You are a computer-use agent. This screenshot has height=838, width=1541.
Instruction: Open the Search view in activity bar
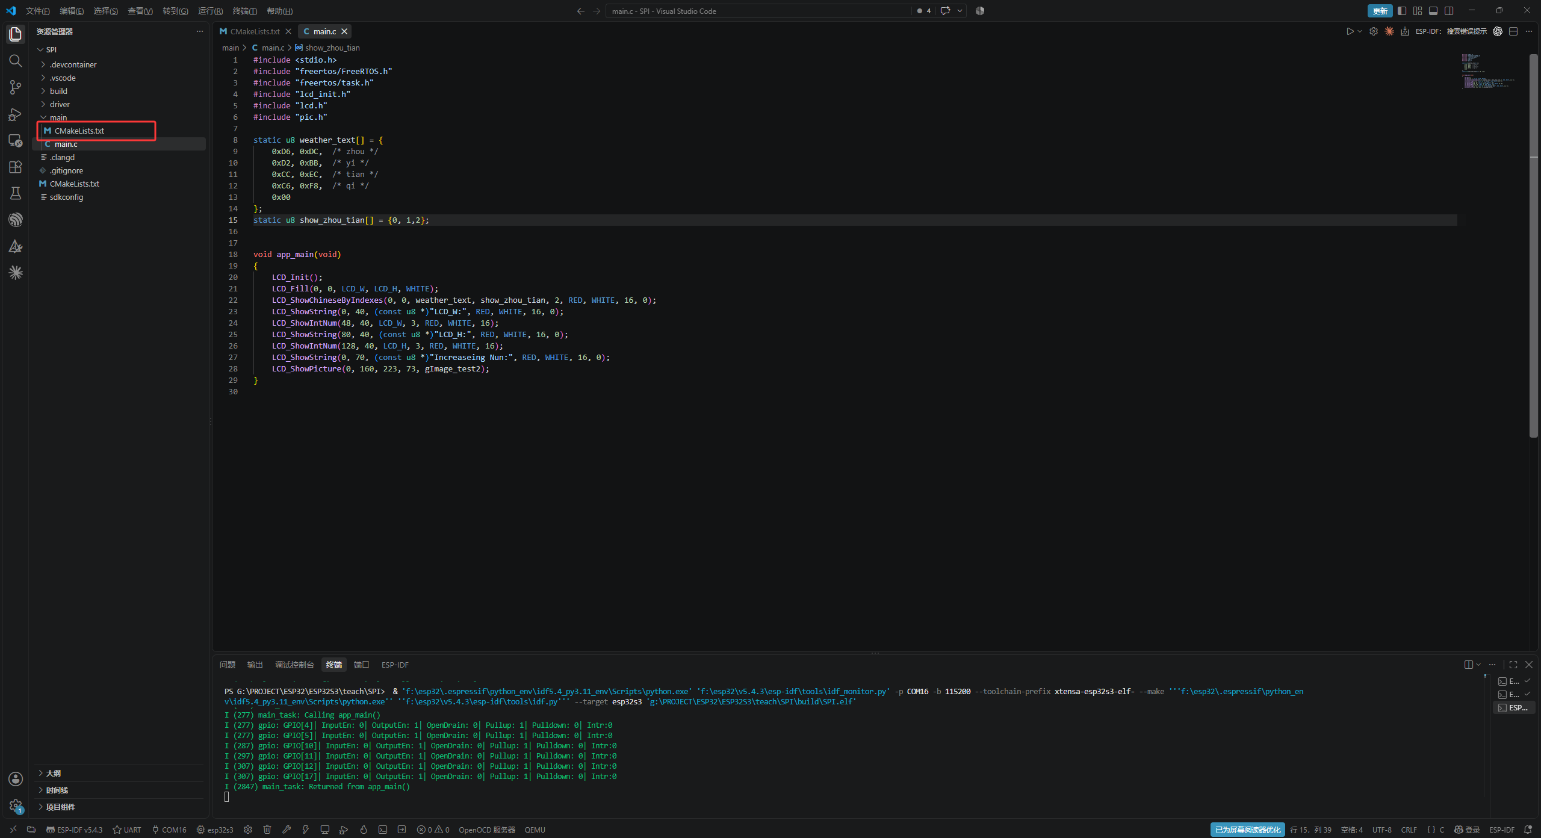[x=16, y=61]
